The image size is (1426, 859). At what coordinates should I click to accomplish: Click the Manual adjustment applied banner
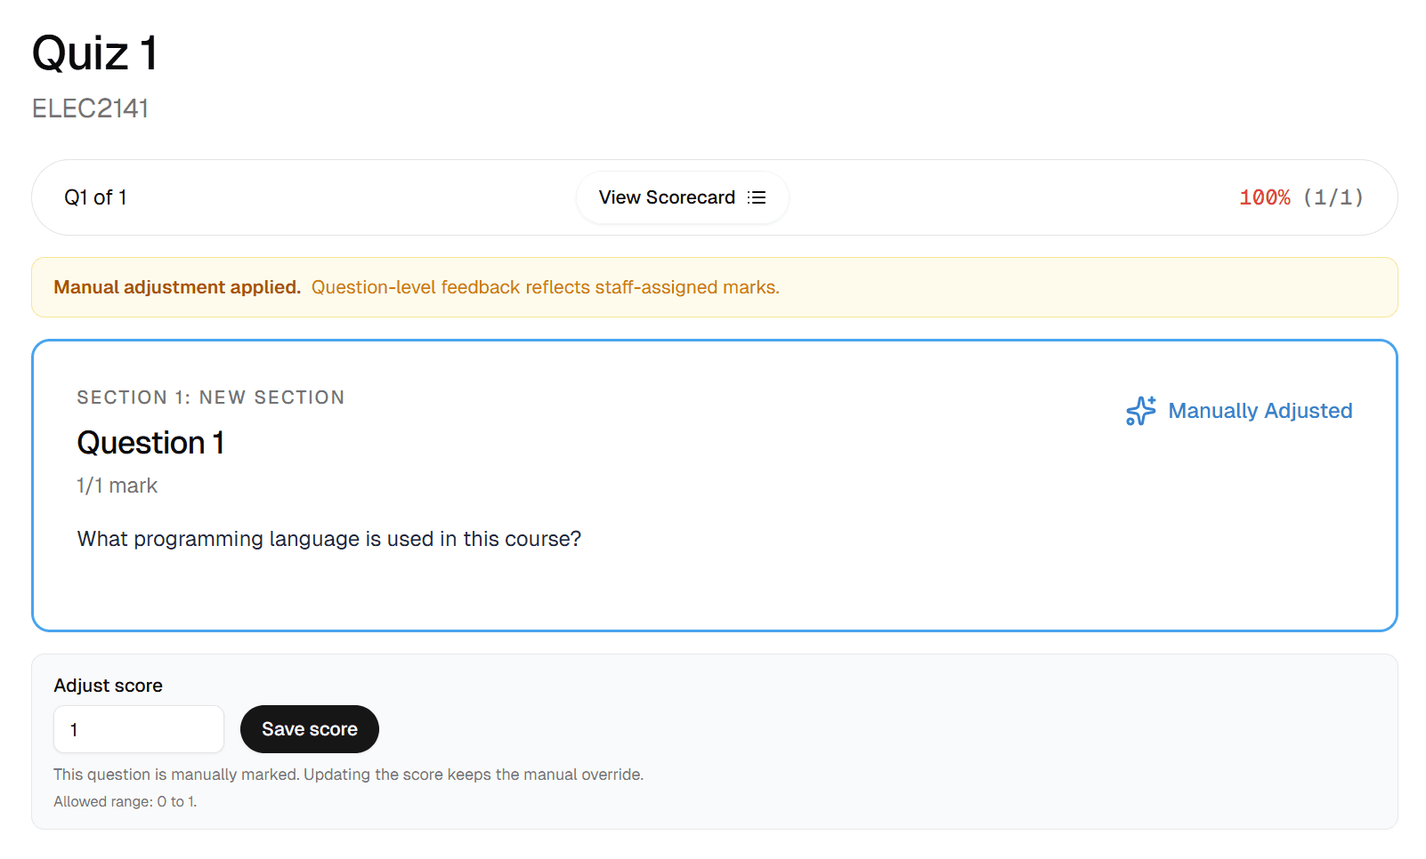coord(176,287)
